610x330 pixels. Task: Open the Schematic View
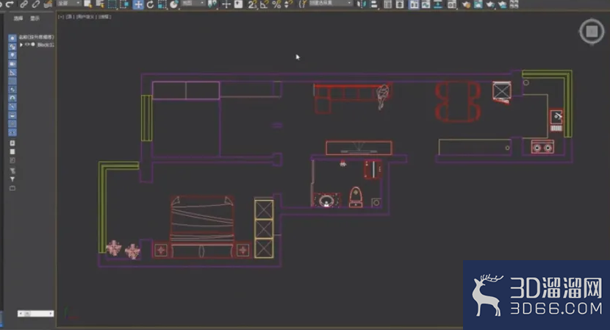(x=438, y=4)
